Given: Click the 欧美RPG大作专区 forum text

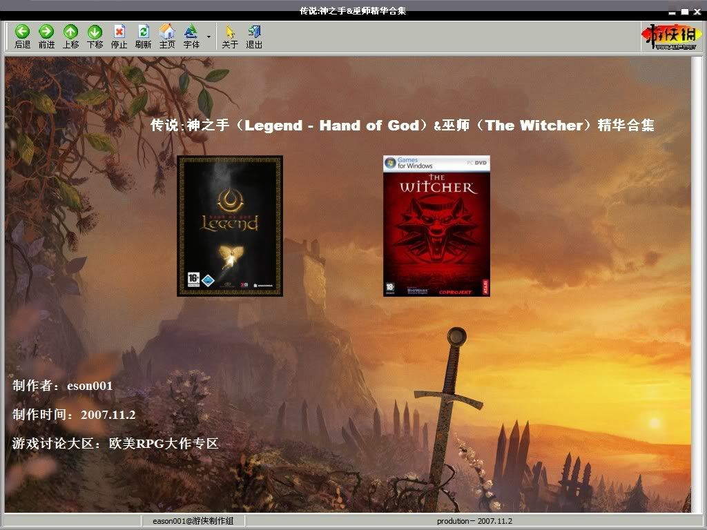Looking at the screenshot, I should pos(164,443).
